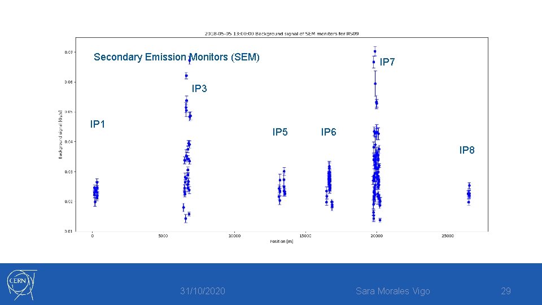This screenshot has height=305, width=542.
Task: Click the x-axis tick value 15000
Action: [x=305, y=236]
